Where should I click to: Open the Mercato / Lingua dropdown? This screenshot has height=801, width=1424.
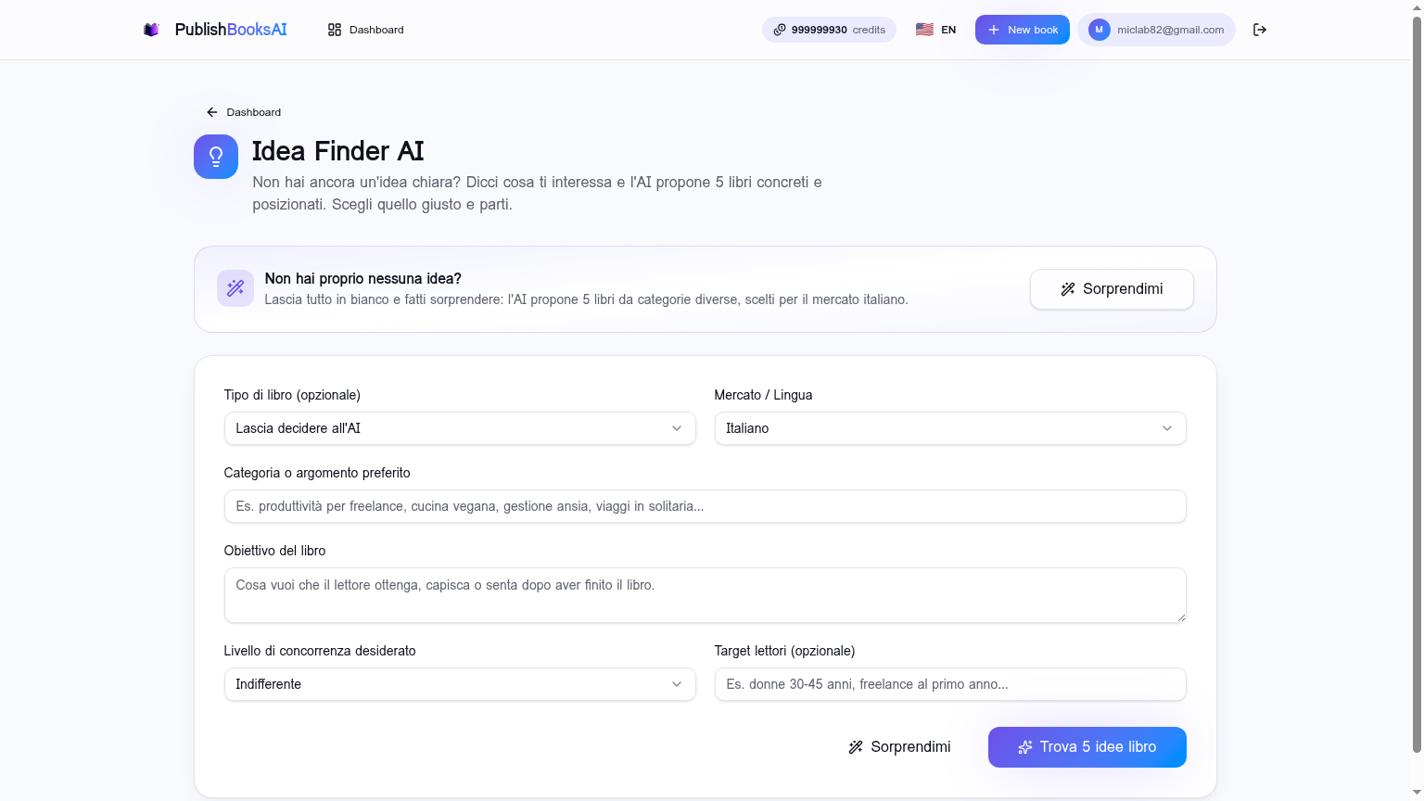point(950,428)
